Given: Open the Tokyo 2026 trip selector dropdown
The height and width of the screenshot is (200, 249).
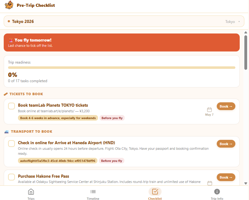Looking at the screenshot, I should pos(124,21).
